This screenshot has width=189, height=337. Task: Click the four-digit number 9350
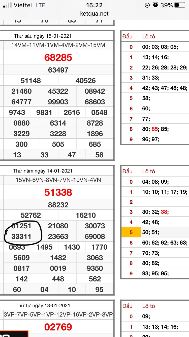coord(95,268)
